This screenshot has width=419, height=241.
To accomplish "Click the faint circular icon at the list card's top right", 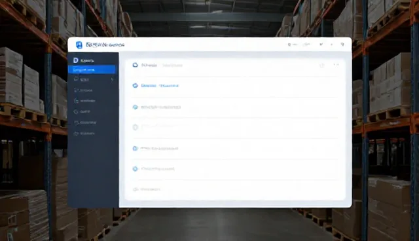I will (321, 65).
